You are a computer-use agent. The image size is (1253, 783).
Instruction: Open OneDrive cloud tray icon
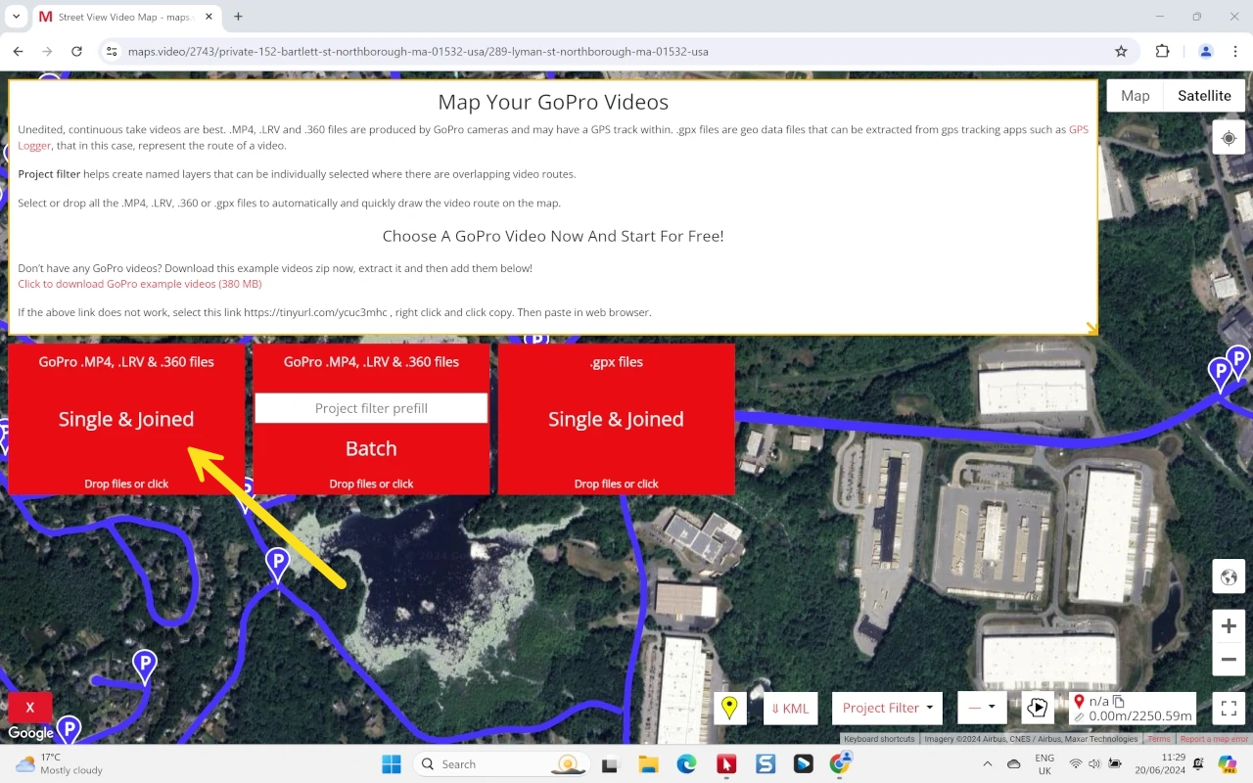point(1013,763)
